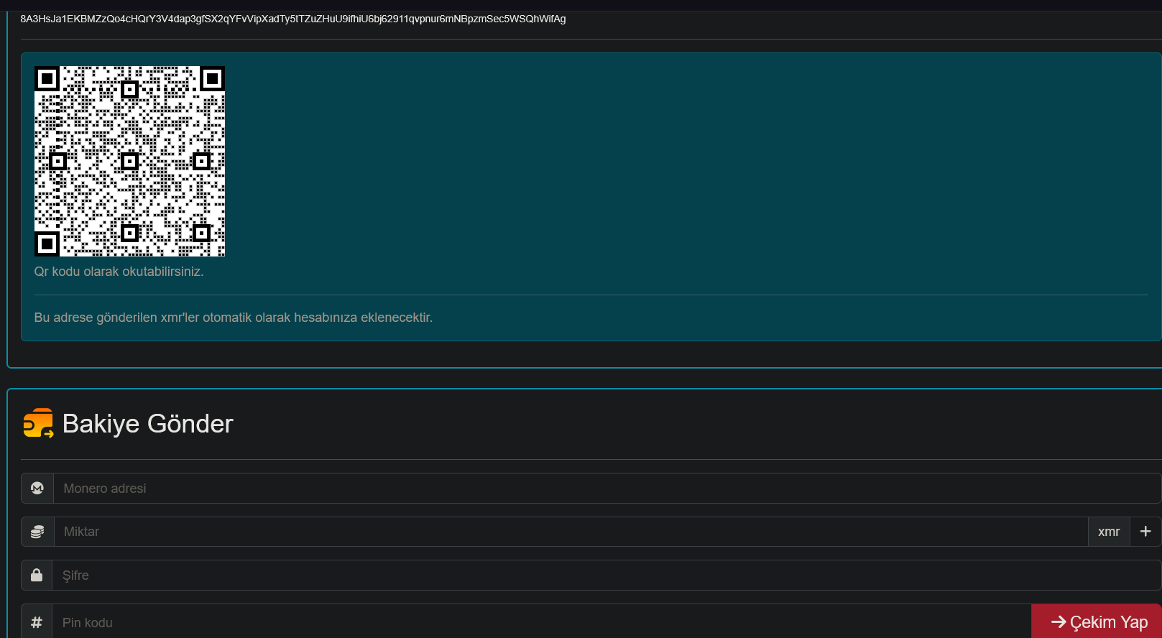Click the padlock icon beside Şifre field
The width and height of the screenshot is (1162, 638).
tap(37, 575)
